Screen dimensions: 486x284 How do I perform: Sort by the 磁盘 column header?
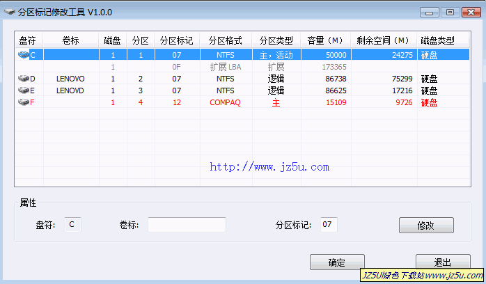click(113, 40)
